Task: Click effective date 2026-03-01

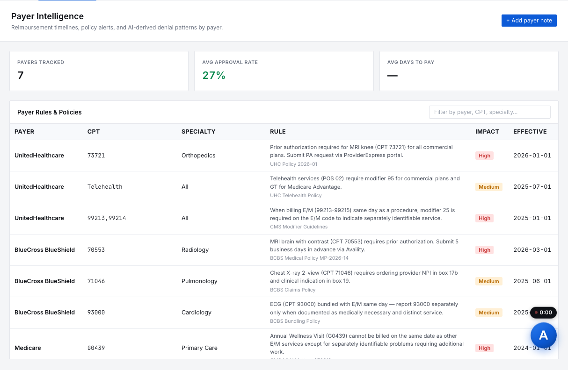Action: (x=532, y=250)
